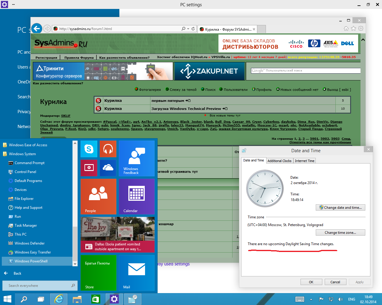Open Internet Explorer home icon
The image size is (382, 305).
[x=346, y=29]
